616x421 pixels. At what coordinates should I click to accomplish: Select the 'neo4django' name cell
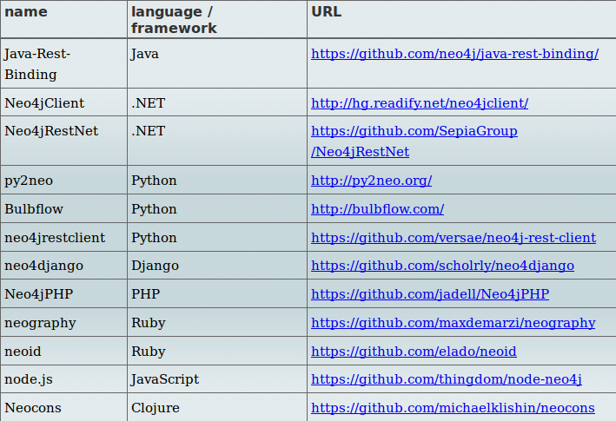click(x=64, y=266)
